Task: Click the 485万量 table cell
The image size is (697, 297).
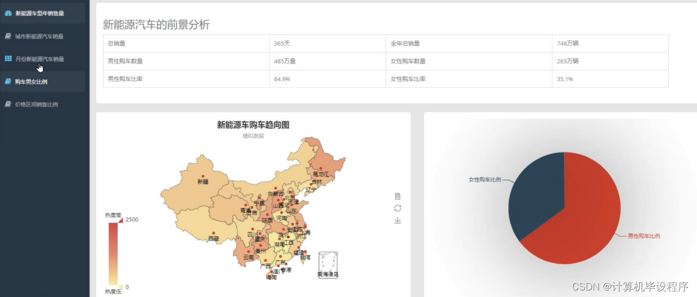Action: [x=328, y=61]
